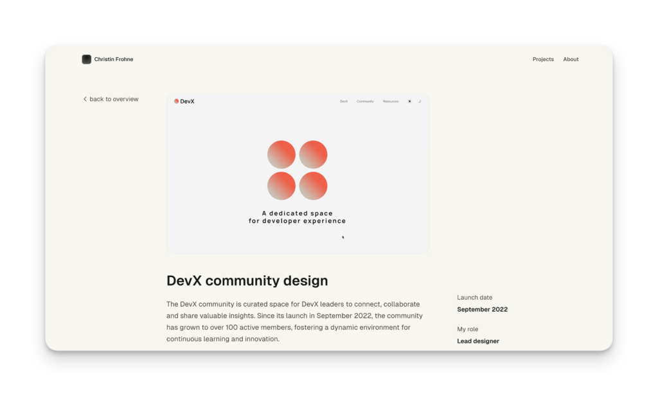The width and height of the screenshot is (658, 396).
Task: Click the DevX wordmark in preview header
Action: (x=187, y=102)
